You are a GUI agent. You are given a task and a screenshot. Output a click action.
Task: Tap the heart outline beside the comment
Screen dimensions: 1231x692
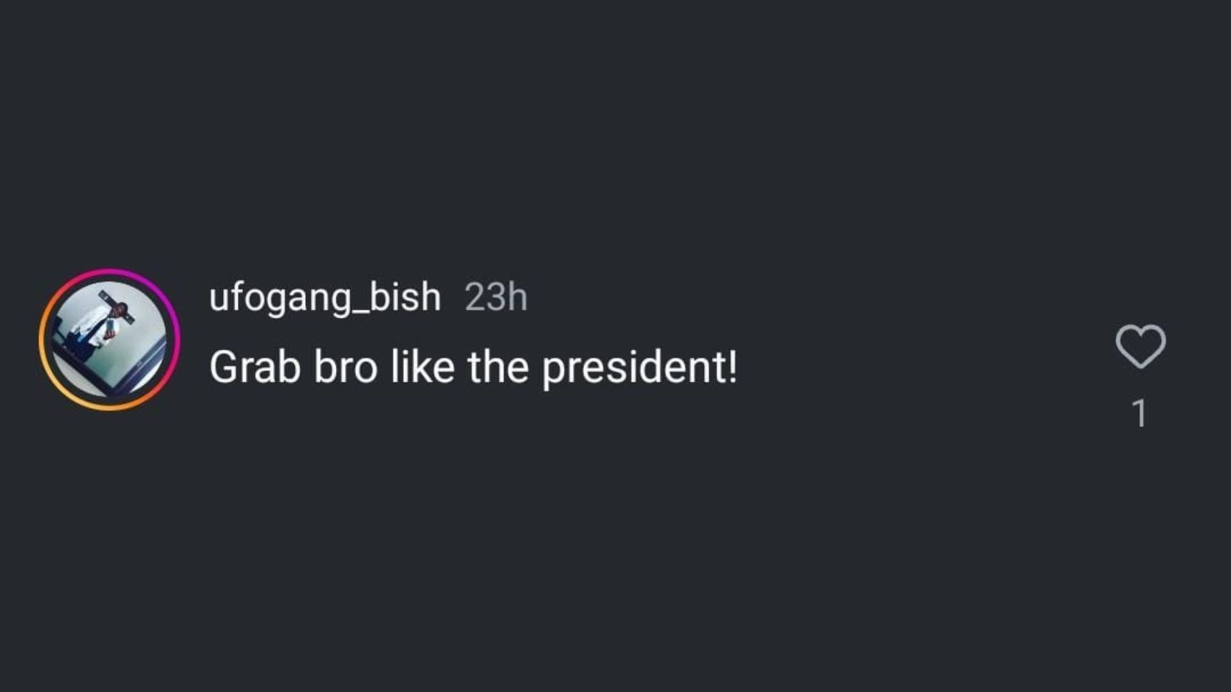click(1141, 346)
